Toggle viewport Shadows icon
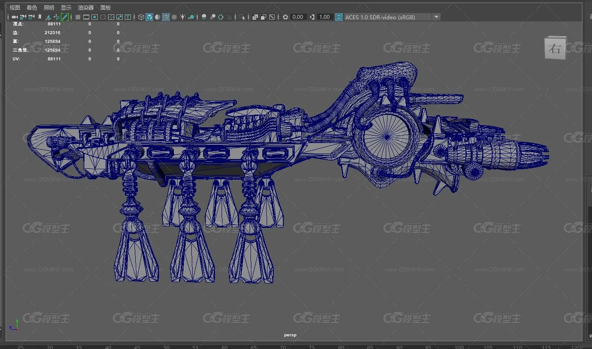592x349 pixels. (x=191, y=17)
